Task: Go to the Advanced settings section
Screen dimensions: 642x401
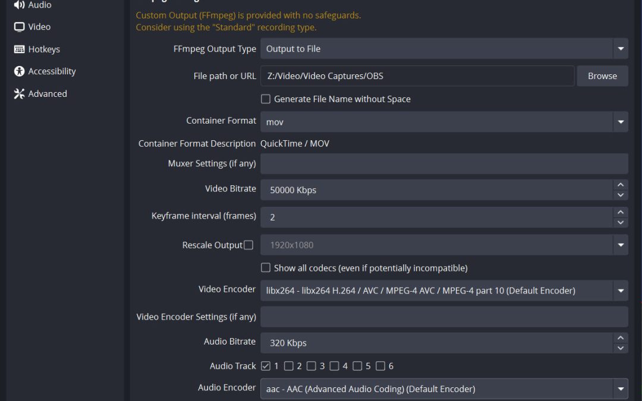Action: (x=48, y=94)
